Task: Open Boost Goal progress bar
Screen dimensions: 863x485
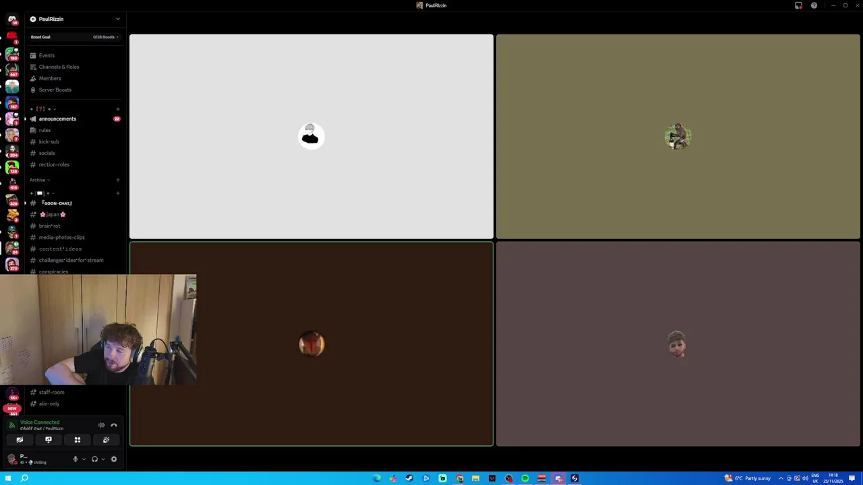Action: click(x=74, y=37)
